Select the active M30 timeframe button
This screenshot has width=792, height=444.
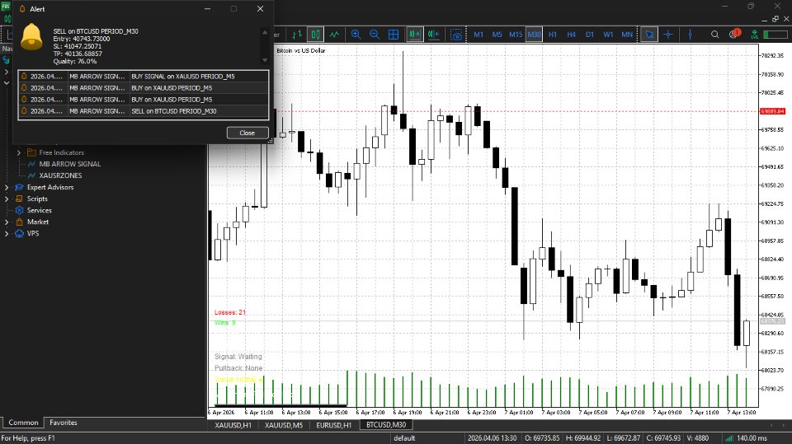pyautogui.click(x=534, y=35)
